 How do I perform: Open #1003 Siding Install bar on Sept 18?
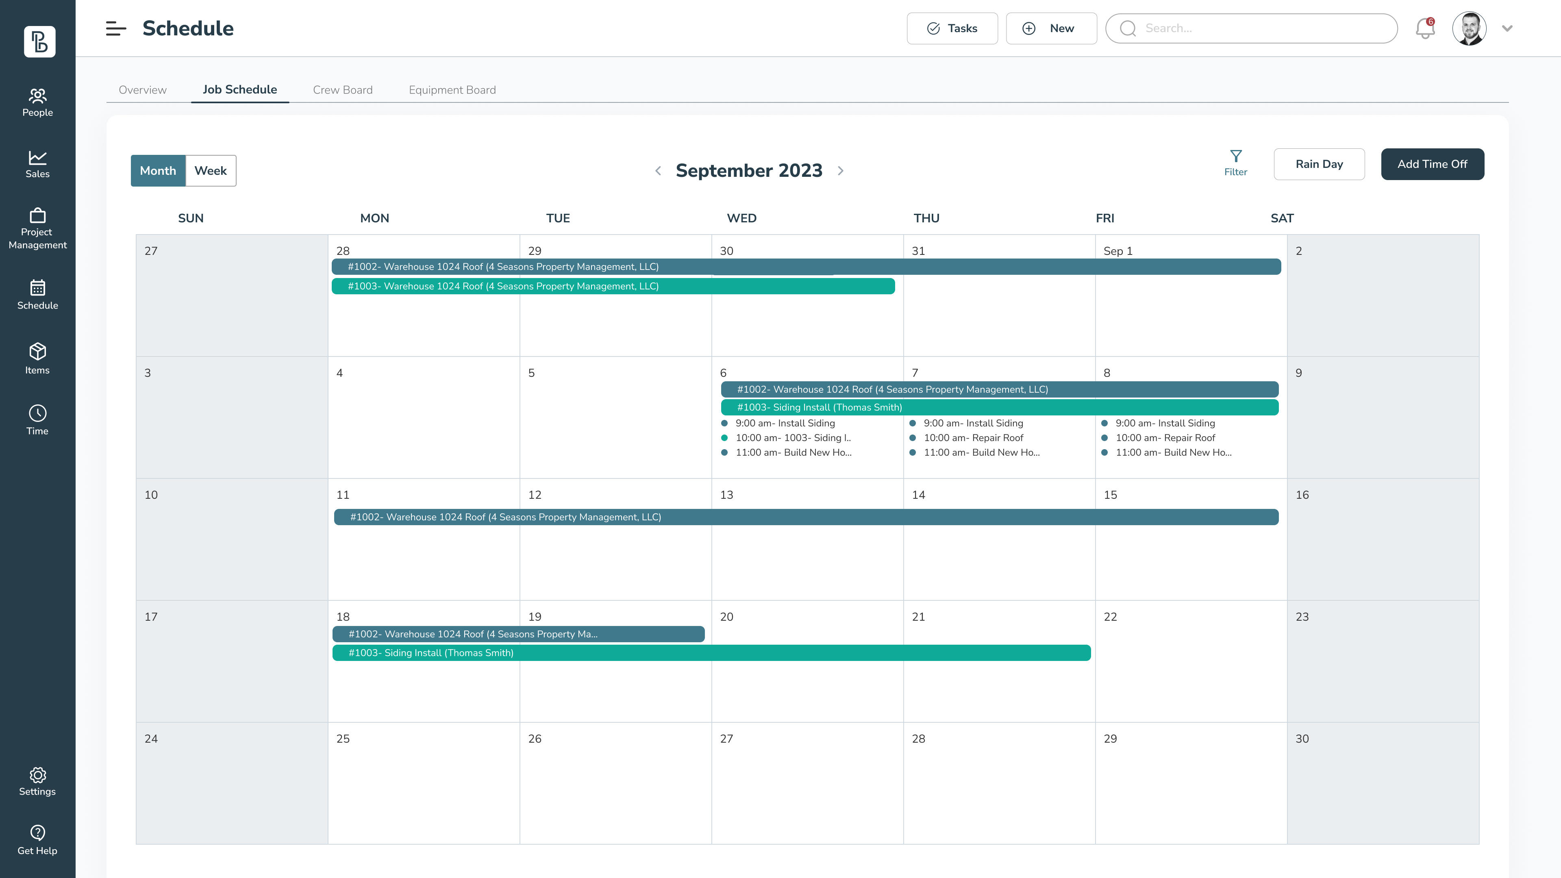[712, 652]
